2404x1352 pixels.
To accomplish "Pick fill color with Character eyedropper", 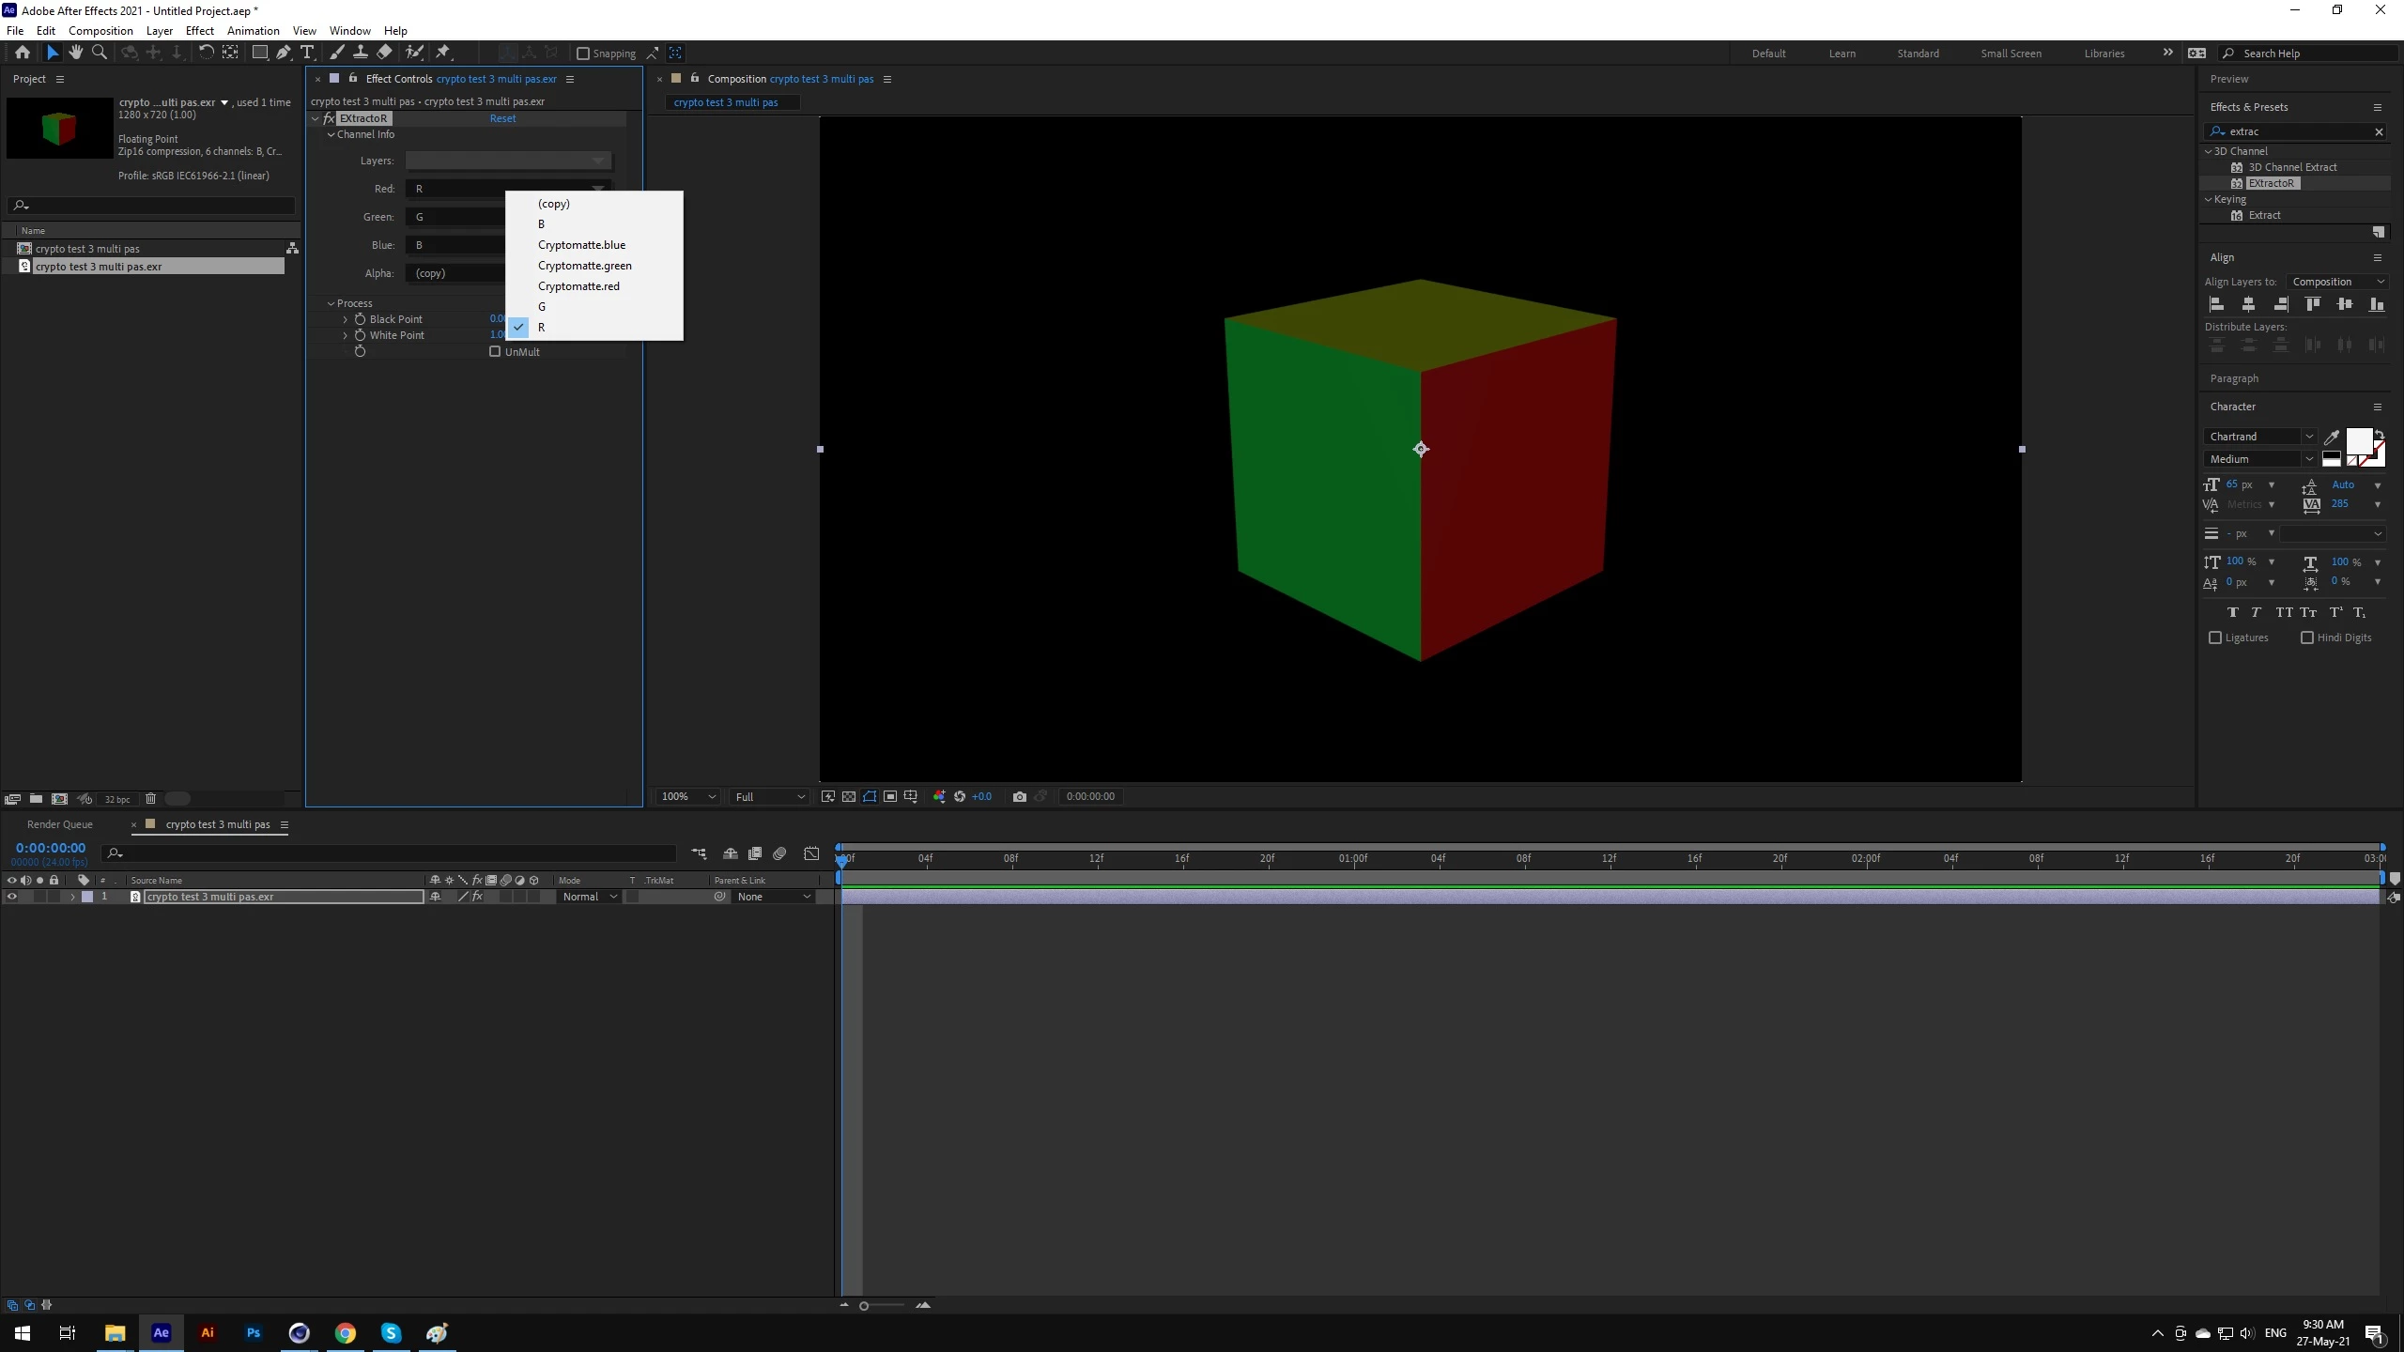I will click(2331, 437).
